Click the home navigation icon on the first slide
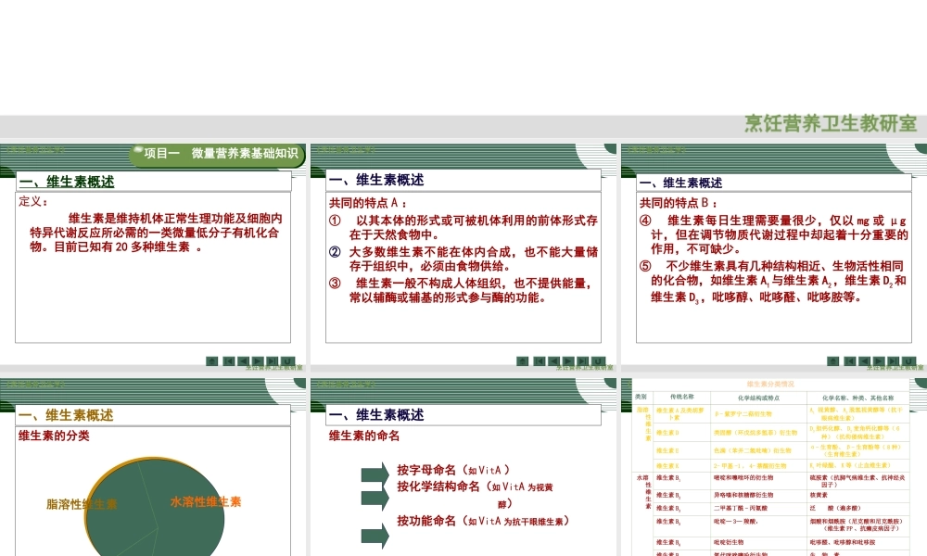This screenshot has width=927, height=556. [211, 360]
